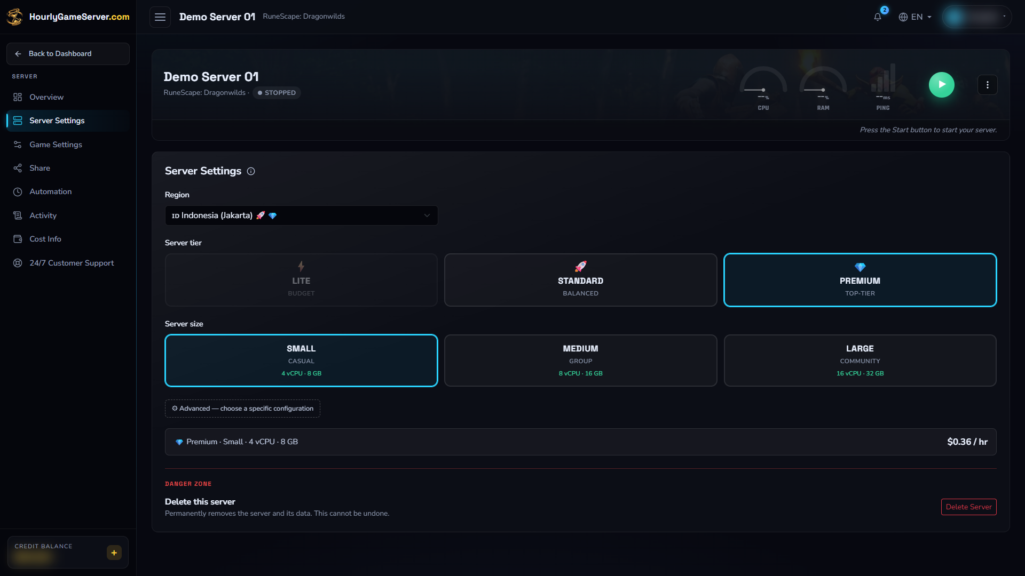Image resolution: width=1025 pixels, height=576 pixels.
Task: Open Game Settings
Action: [68, 145]
